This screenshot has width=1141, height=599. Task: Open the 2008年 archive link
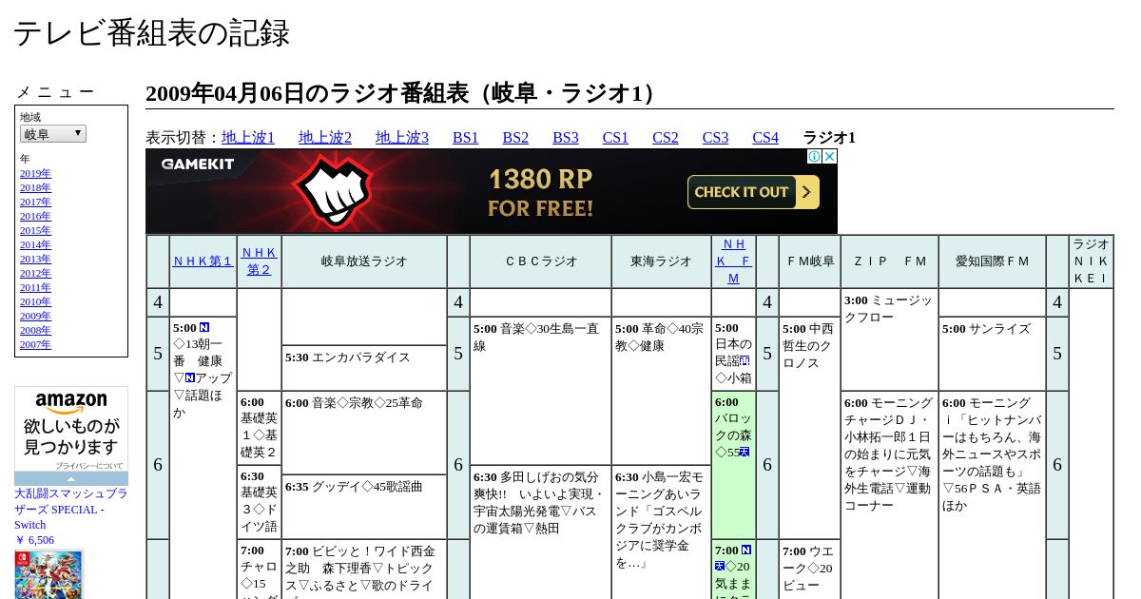pos(35,330)
